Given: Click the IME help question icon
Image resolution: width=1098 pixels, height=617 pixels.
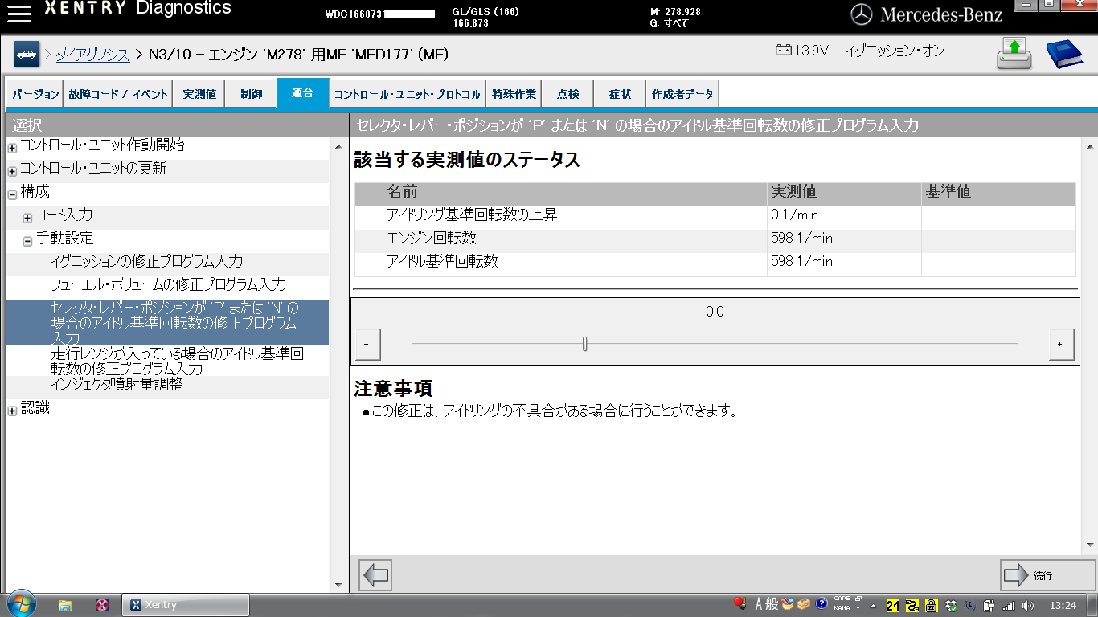Looking at the screenshot, I should coord(821,603).
